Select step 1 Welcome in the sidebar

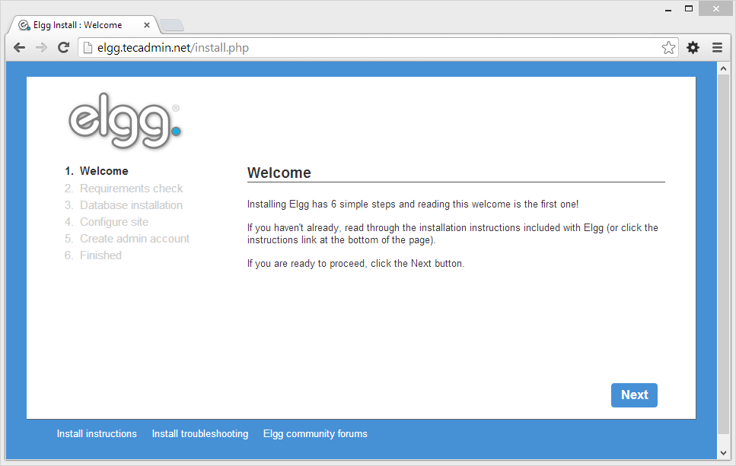[97, 171]
